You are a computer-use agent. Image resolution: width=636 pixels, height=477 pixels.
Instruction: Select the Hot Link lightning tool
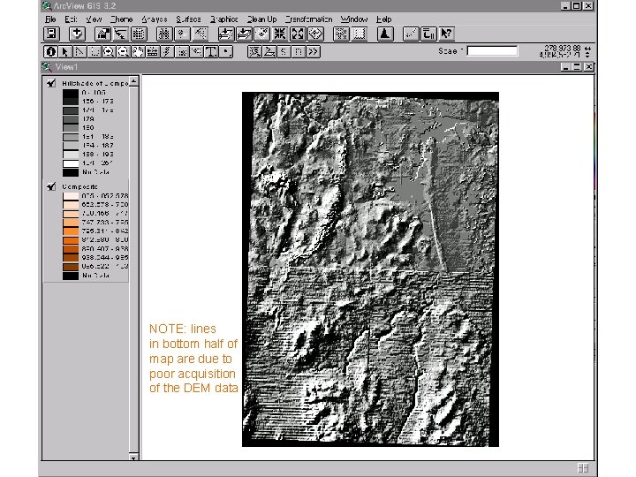(x=167, y=52)
